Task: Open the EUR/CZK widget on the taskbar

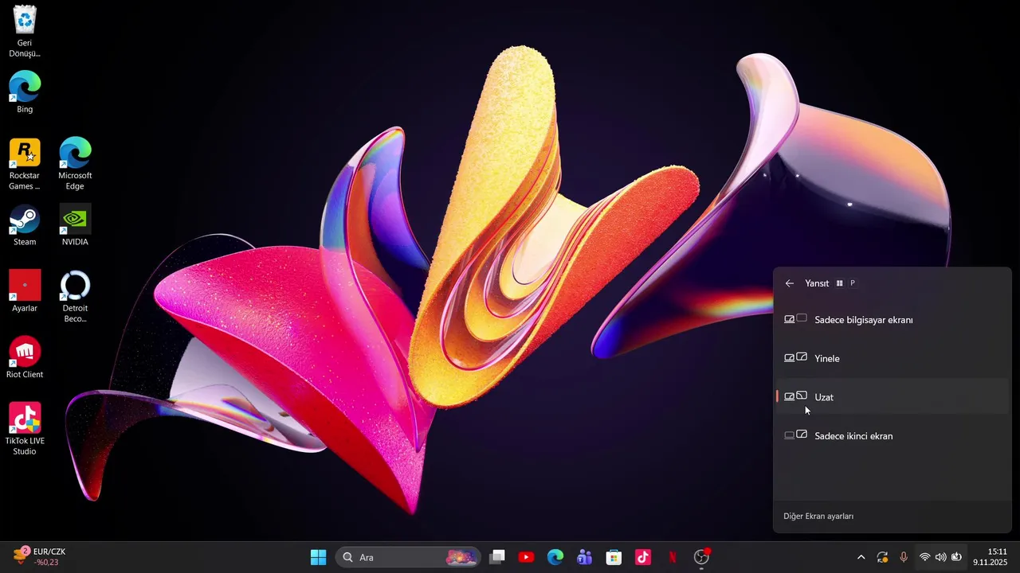Action: pyautogui.click(x=40, y=557)
